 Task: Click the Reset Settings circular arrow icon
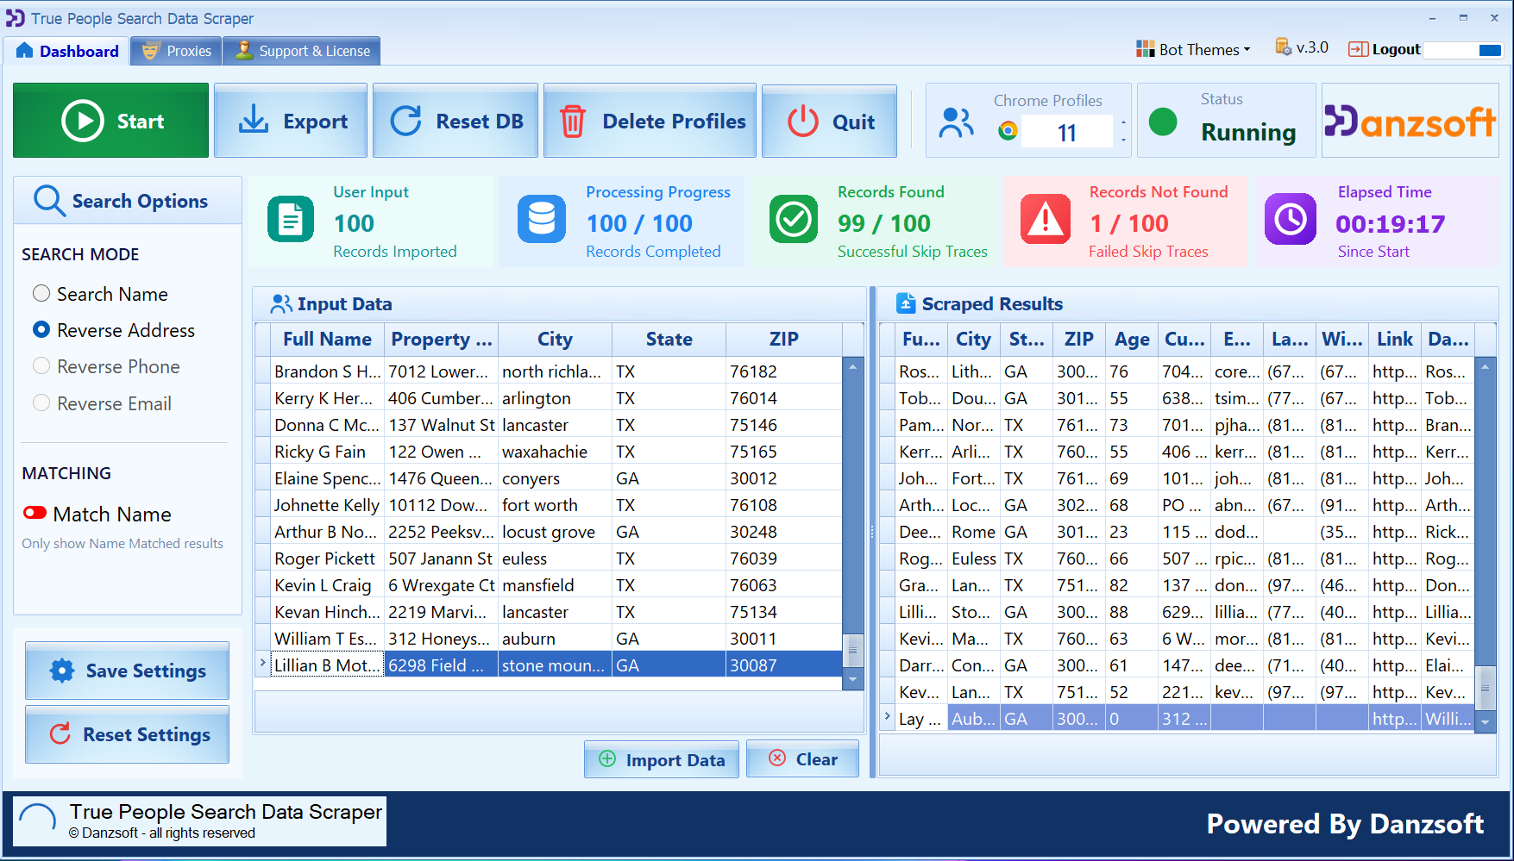coord(60,733)
